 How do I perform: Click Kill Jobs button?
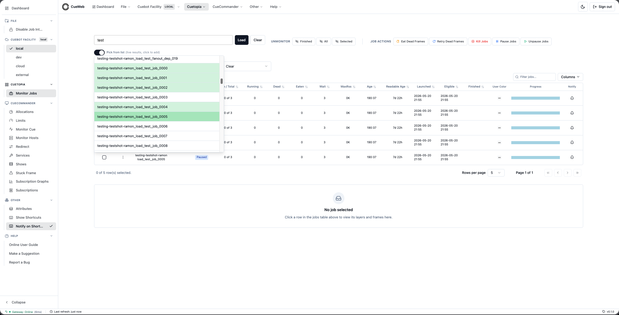479,41
